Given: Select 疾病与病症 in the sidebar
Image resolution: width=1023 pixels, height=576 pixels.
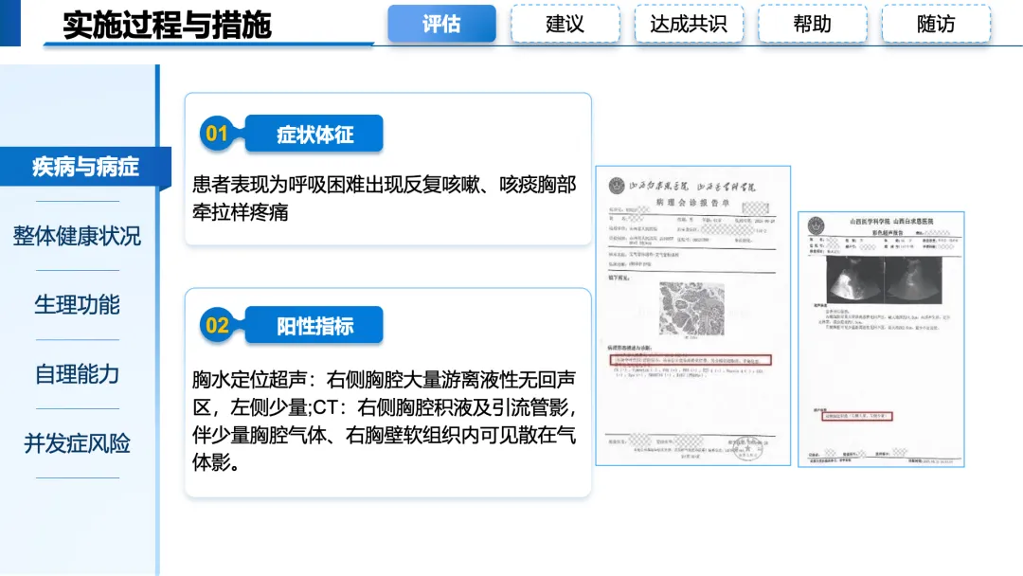Looking at the screenshot, I should click(85, 167).
